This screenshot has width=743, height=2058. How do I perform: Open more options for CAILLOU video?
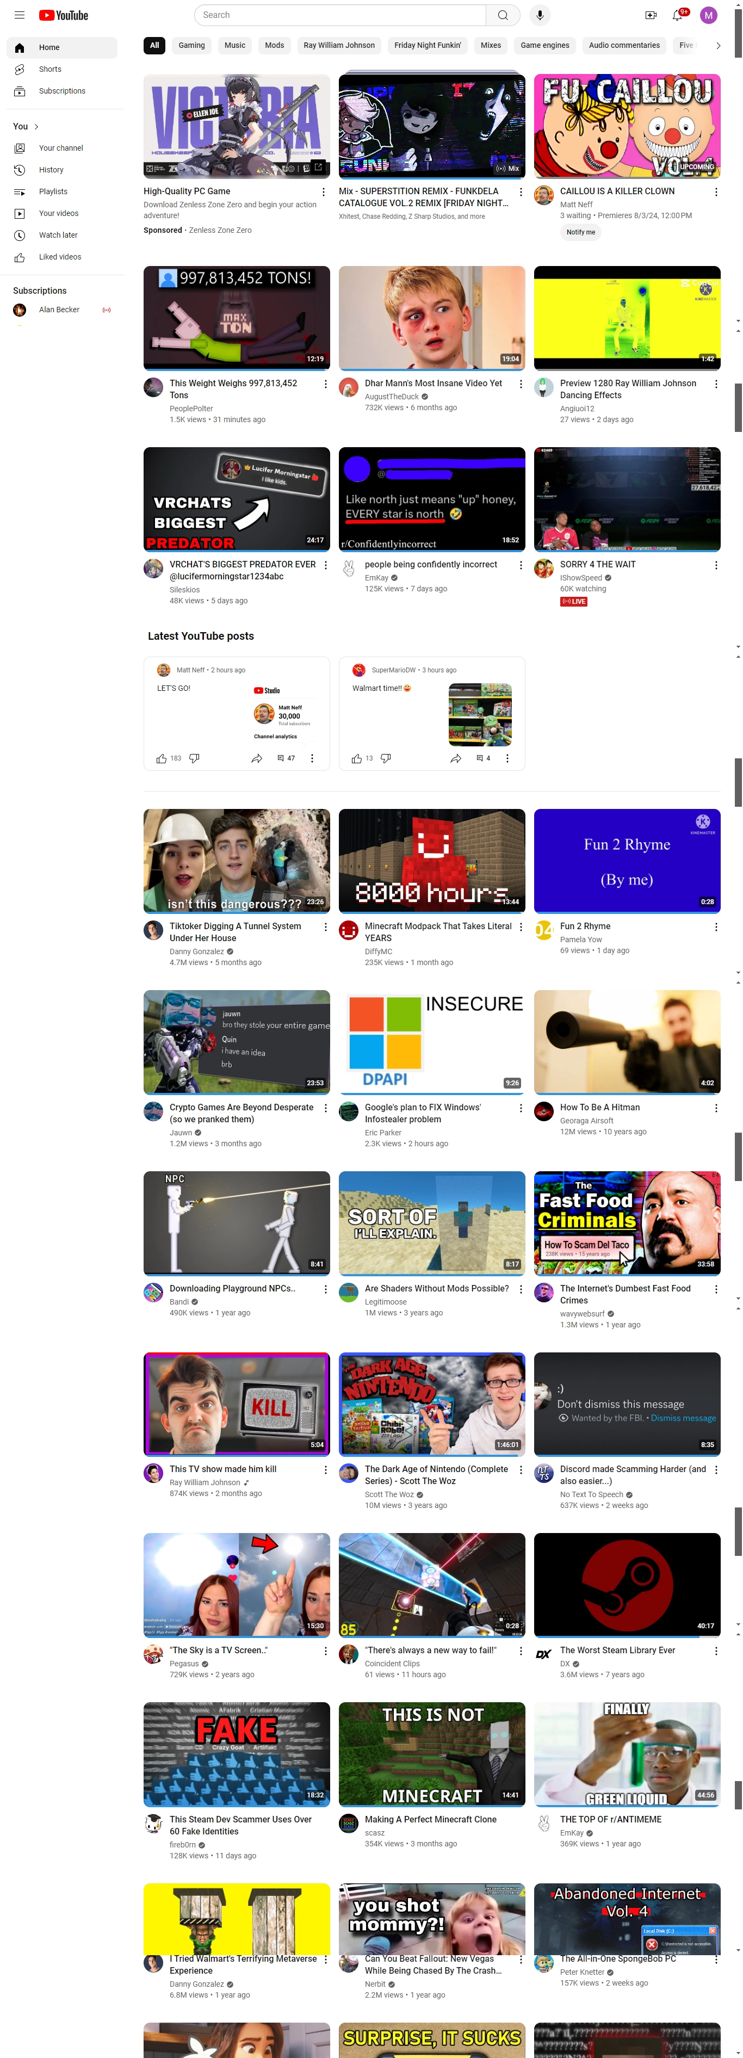coord(715,191)
